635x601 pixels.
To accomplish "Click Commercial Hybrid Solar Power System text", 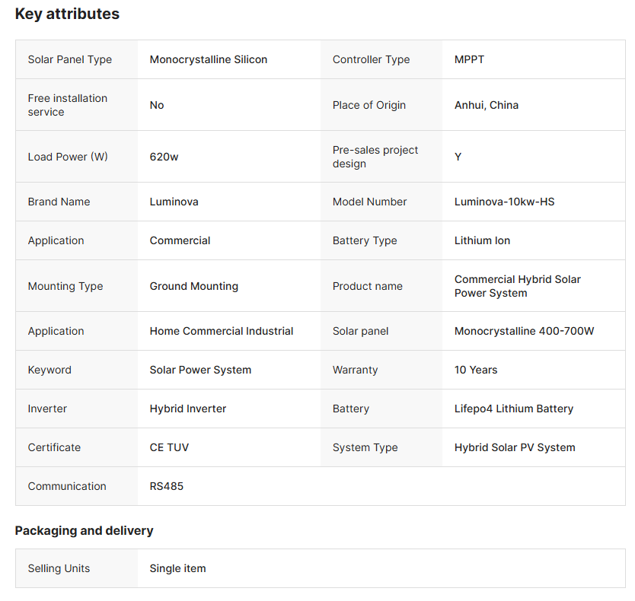I will click(x=517, y=286).
